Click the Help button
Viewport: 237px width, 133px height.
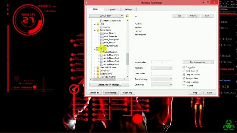click(195, 93)
